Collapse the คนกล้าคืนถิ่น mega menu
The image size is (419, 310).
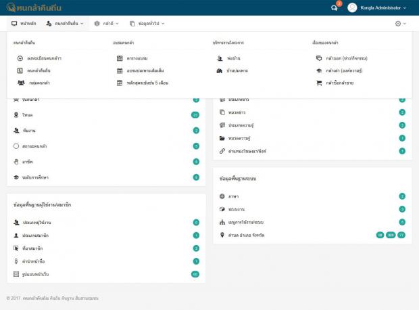point(65,24)
